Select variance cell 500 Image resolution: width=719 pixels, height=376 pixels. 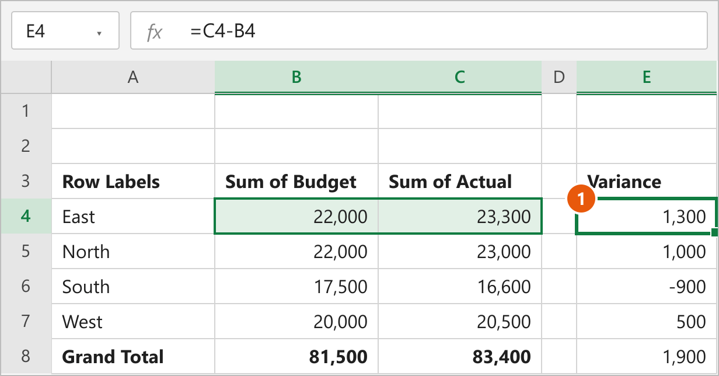click(647, 321)
